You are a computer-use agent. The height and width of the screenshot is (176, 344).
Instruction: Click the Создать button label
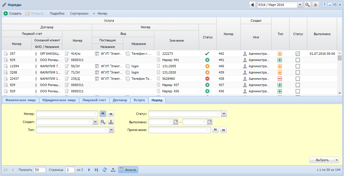click(x=15, y=14)
